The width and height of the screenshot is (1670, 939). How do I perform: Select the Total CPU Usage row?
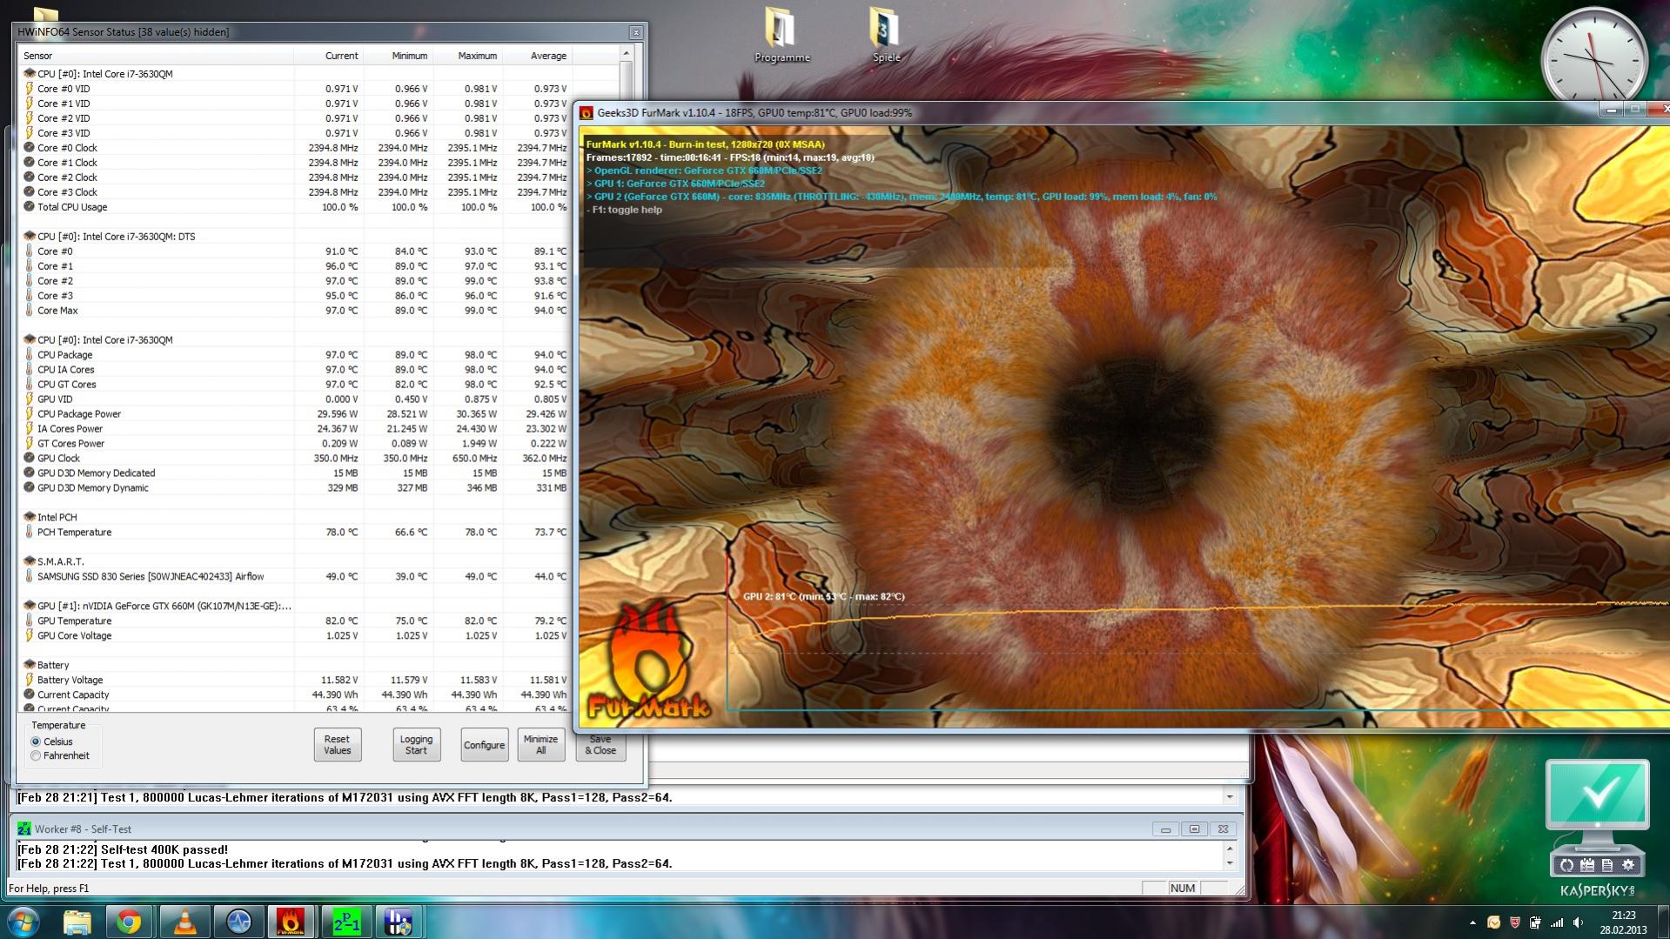(294, 207)
